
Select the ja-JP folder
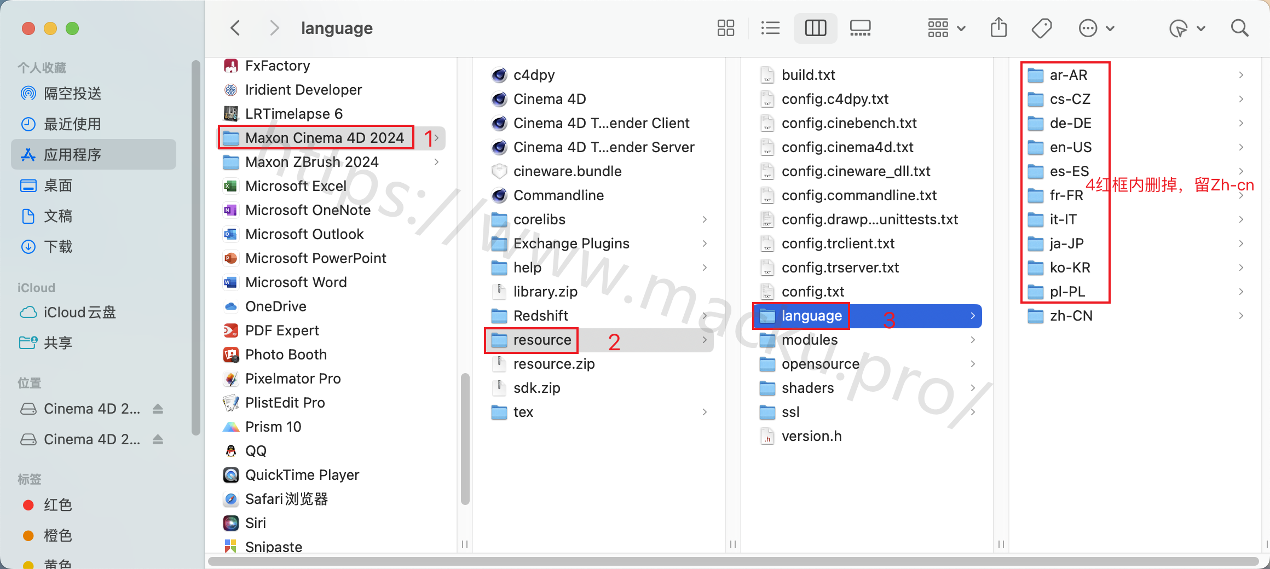pos(1136,243)
